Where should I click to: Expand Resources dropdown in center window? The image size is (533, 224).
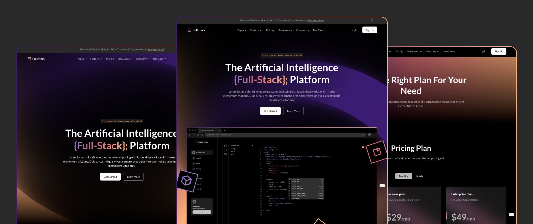pyautogui.click(x=285, y=30)
